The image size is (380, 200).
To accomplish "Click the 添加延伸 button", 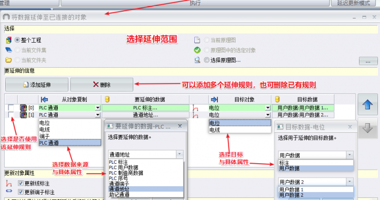I will (37, 85).
